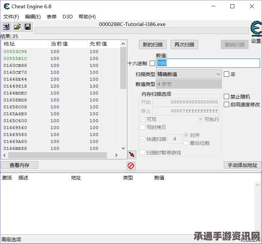Open the 帮助(H) menu
This screenshot has width=262, height=244.
(87, 17)
